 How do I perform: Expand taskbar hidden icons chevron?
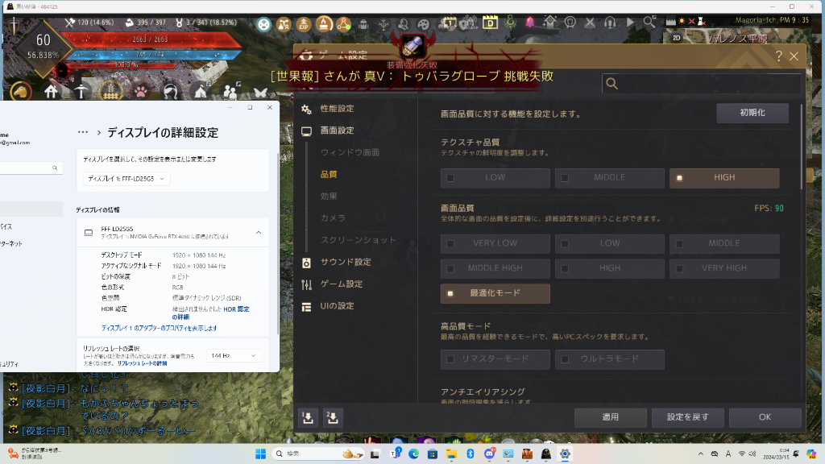[x=700, y=454]
